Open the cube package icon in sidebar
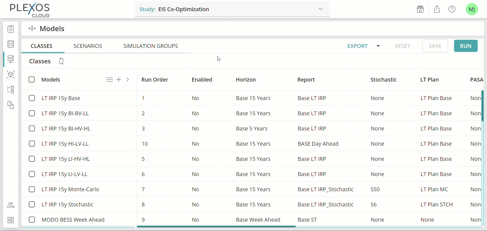This screenshot has height=231, width=487. pyautogui.click(x=11, y=74)
